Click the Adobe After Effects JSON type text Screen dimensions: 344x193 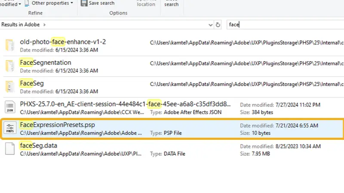(x=193, y=112)
